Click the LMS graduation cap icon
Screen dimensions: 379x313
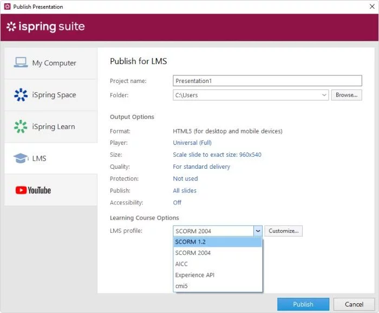(21, 158)
